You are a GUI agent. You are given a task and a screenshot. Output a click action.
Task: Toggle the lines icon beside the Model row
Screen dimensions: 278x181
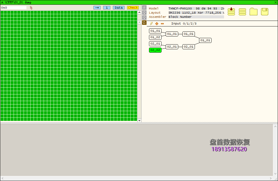tap(144, 8)
